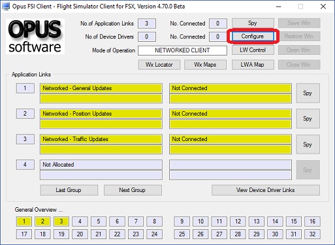335x245 pixels.
Task: Click Networked - Traffic Updates link field
Action: (101, 139)
